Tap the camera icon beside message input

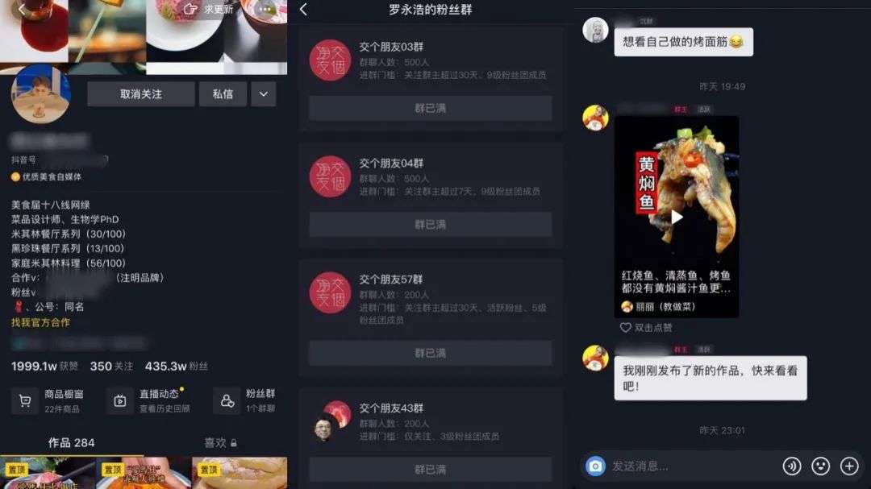(x=595, y=466)
